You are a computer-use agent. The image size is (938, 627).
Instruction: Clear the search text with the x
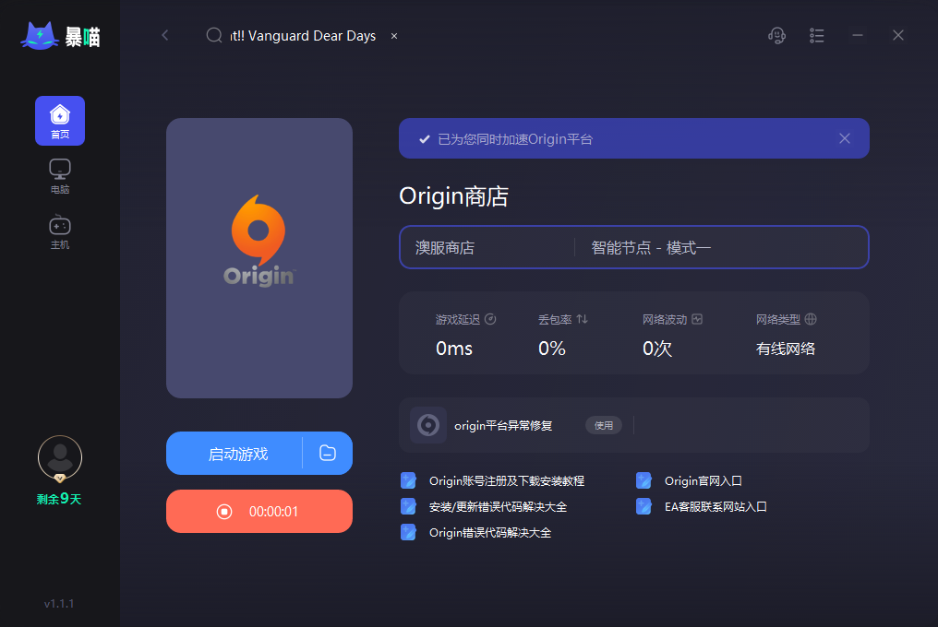coord(394,36)
